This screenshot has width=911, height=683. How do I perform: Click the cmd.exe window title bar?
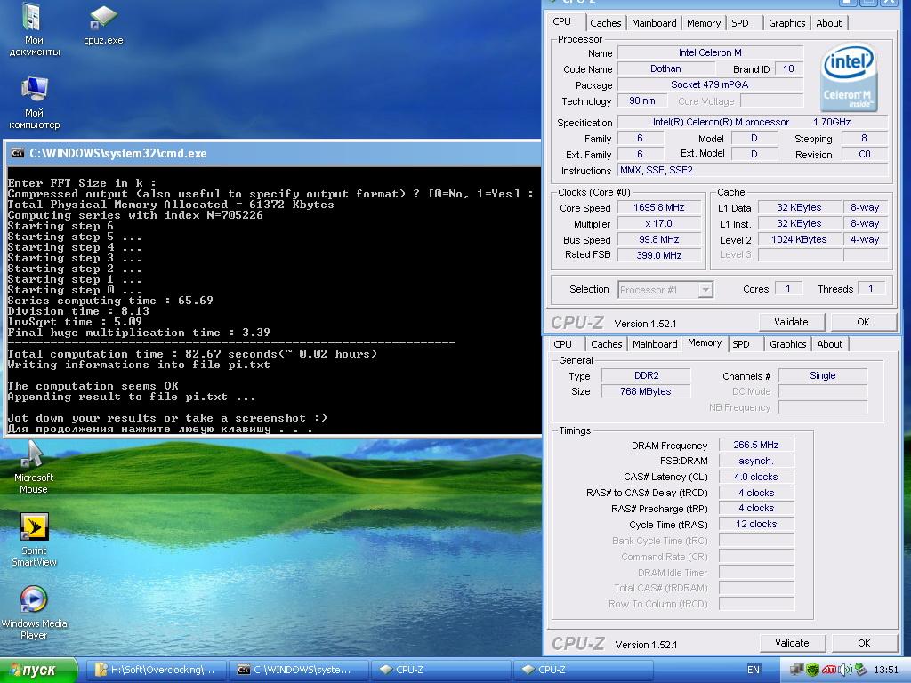[273, 153]
